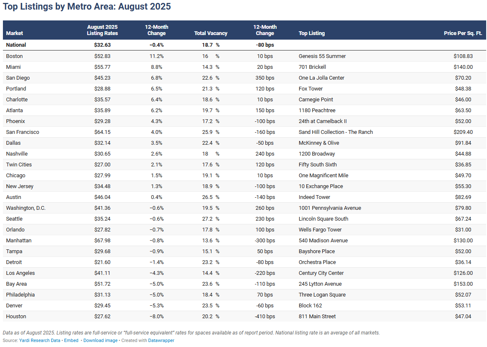Select the Total Vacancy column header
The image size is (487, 347).
211,33
